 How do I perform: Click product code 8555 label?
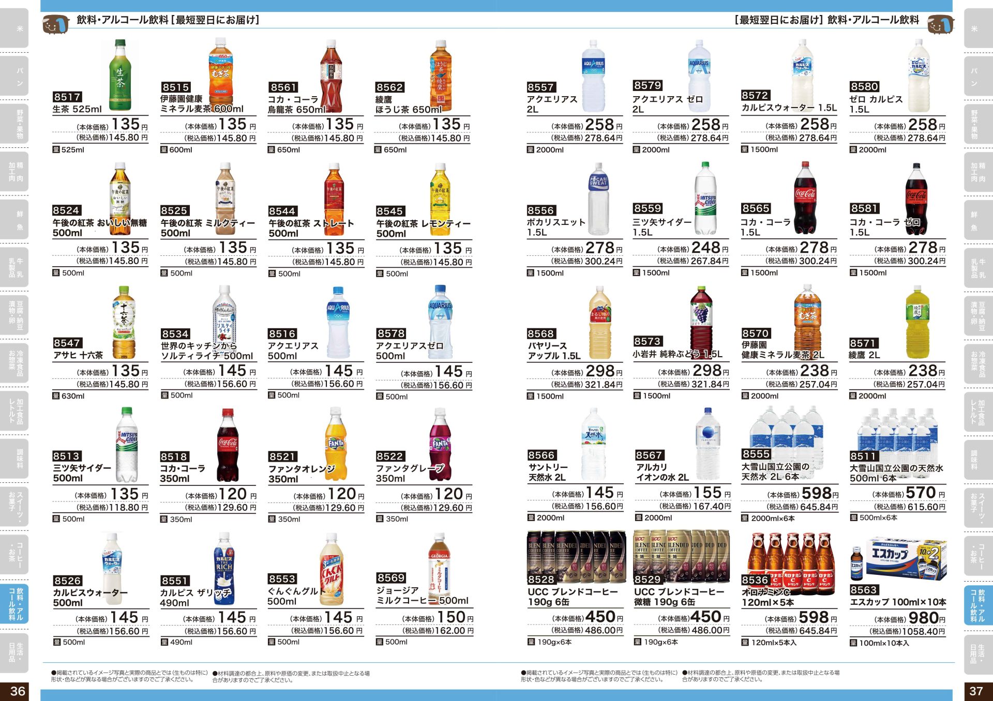click(756, 454)
